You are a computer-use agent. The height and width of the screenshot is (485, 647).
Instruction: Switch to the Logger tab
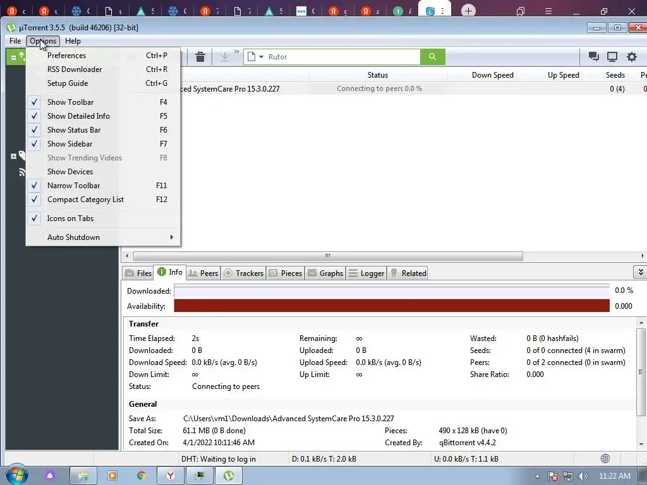tap(366, 273)
